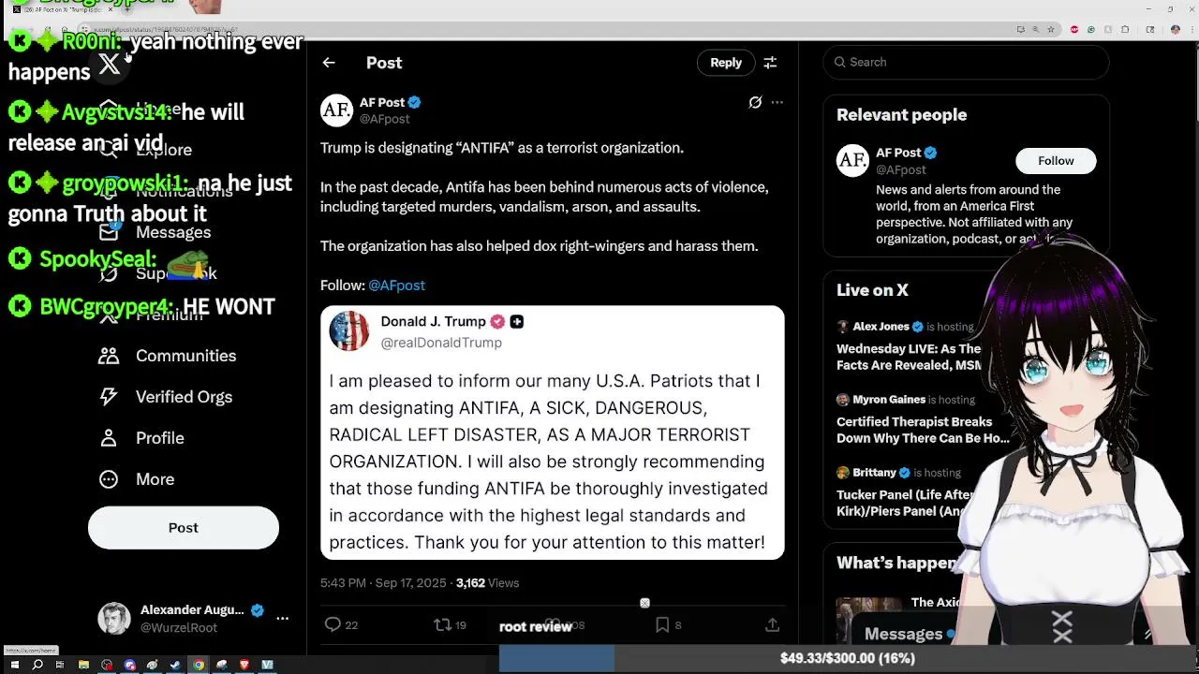Click into the Search field

(x=966, y=62)
